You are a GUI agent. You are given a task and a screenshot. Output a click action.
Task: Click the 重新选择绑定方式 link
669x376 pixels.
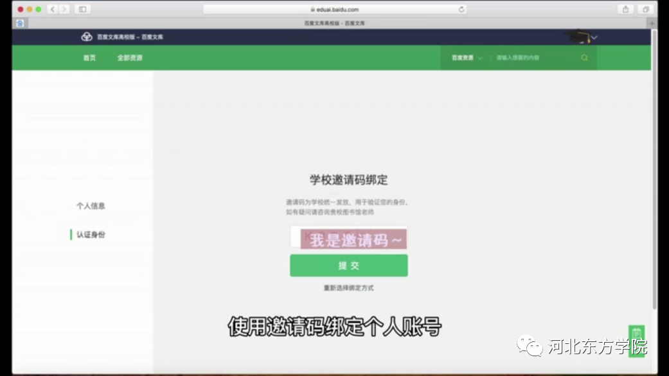pos(349,287)
